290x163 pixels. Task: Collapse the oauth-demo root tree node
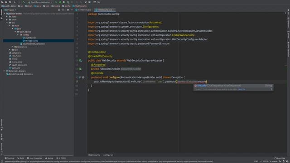tap(4, 14)
